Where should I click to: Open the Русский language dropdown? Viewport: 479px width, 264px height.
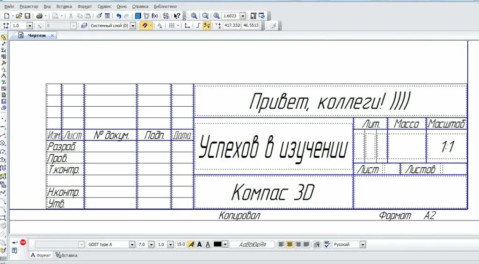(x=363, y=244)
